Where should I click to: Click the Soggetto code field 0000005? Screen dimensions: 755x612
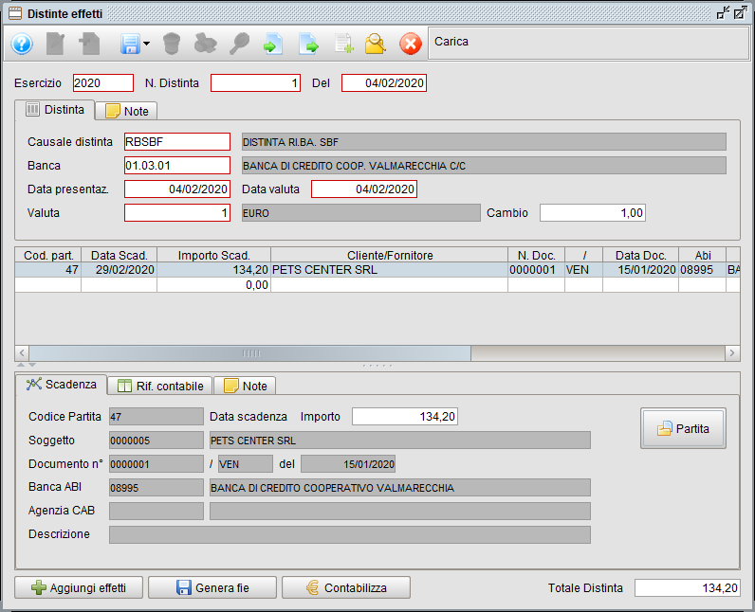(x=156, y=441)
